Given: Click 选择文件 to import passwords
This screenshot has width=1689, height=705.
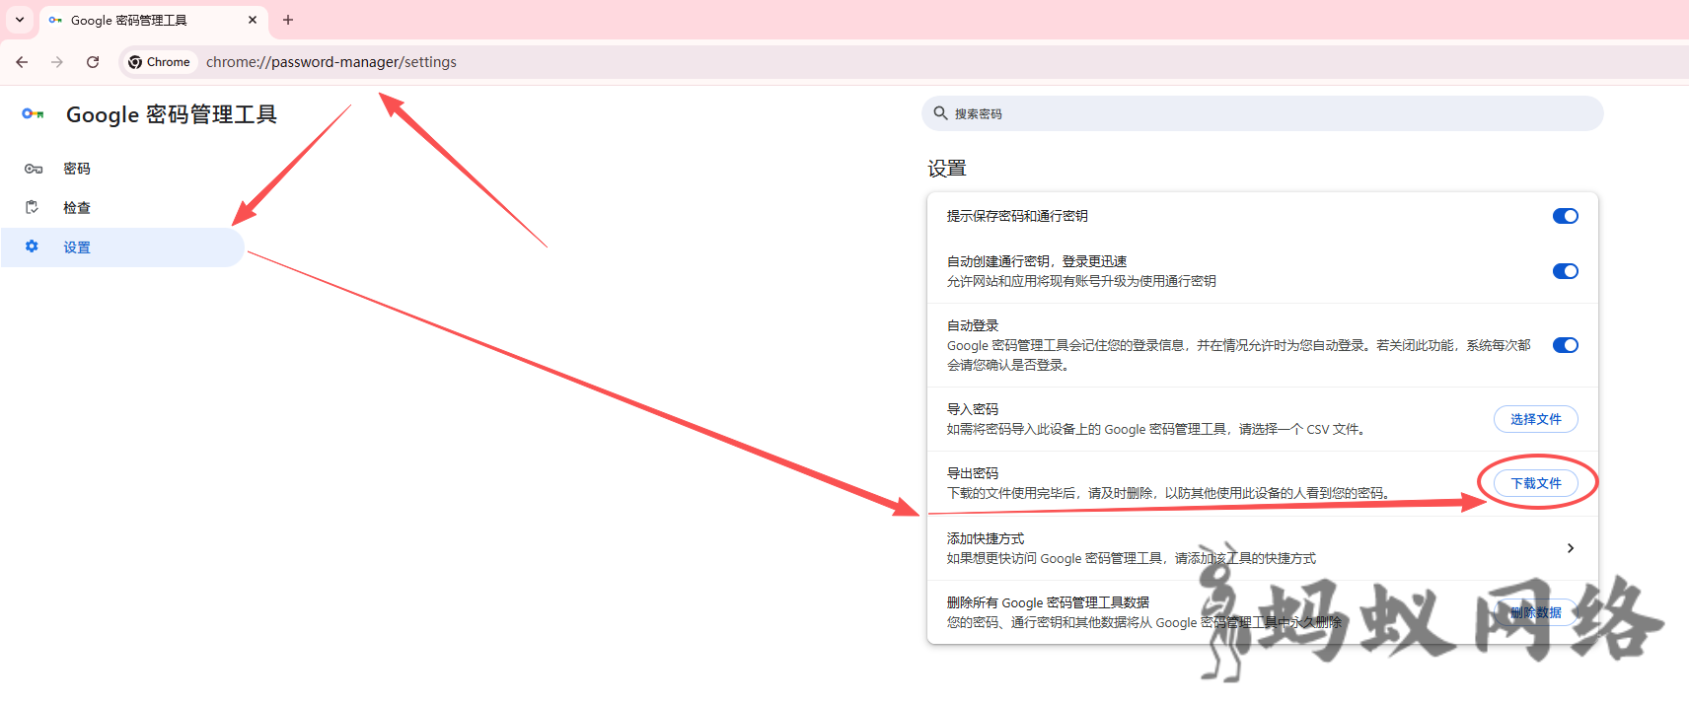Looking at the screenshot, I should point(1535,419).
